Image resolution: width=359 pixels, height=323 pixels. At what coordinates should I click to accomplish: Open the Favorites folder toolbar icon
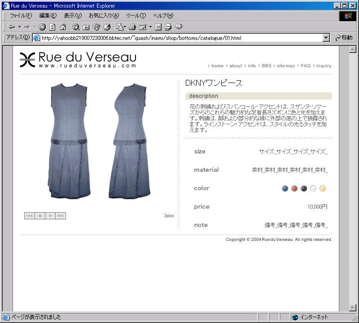pyautogui.click(x=86, y=27)
